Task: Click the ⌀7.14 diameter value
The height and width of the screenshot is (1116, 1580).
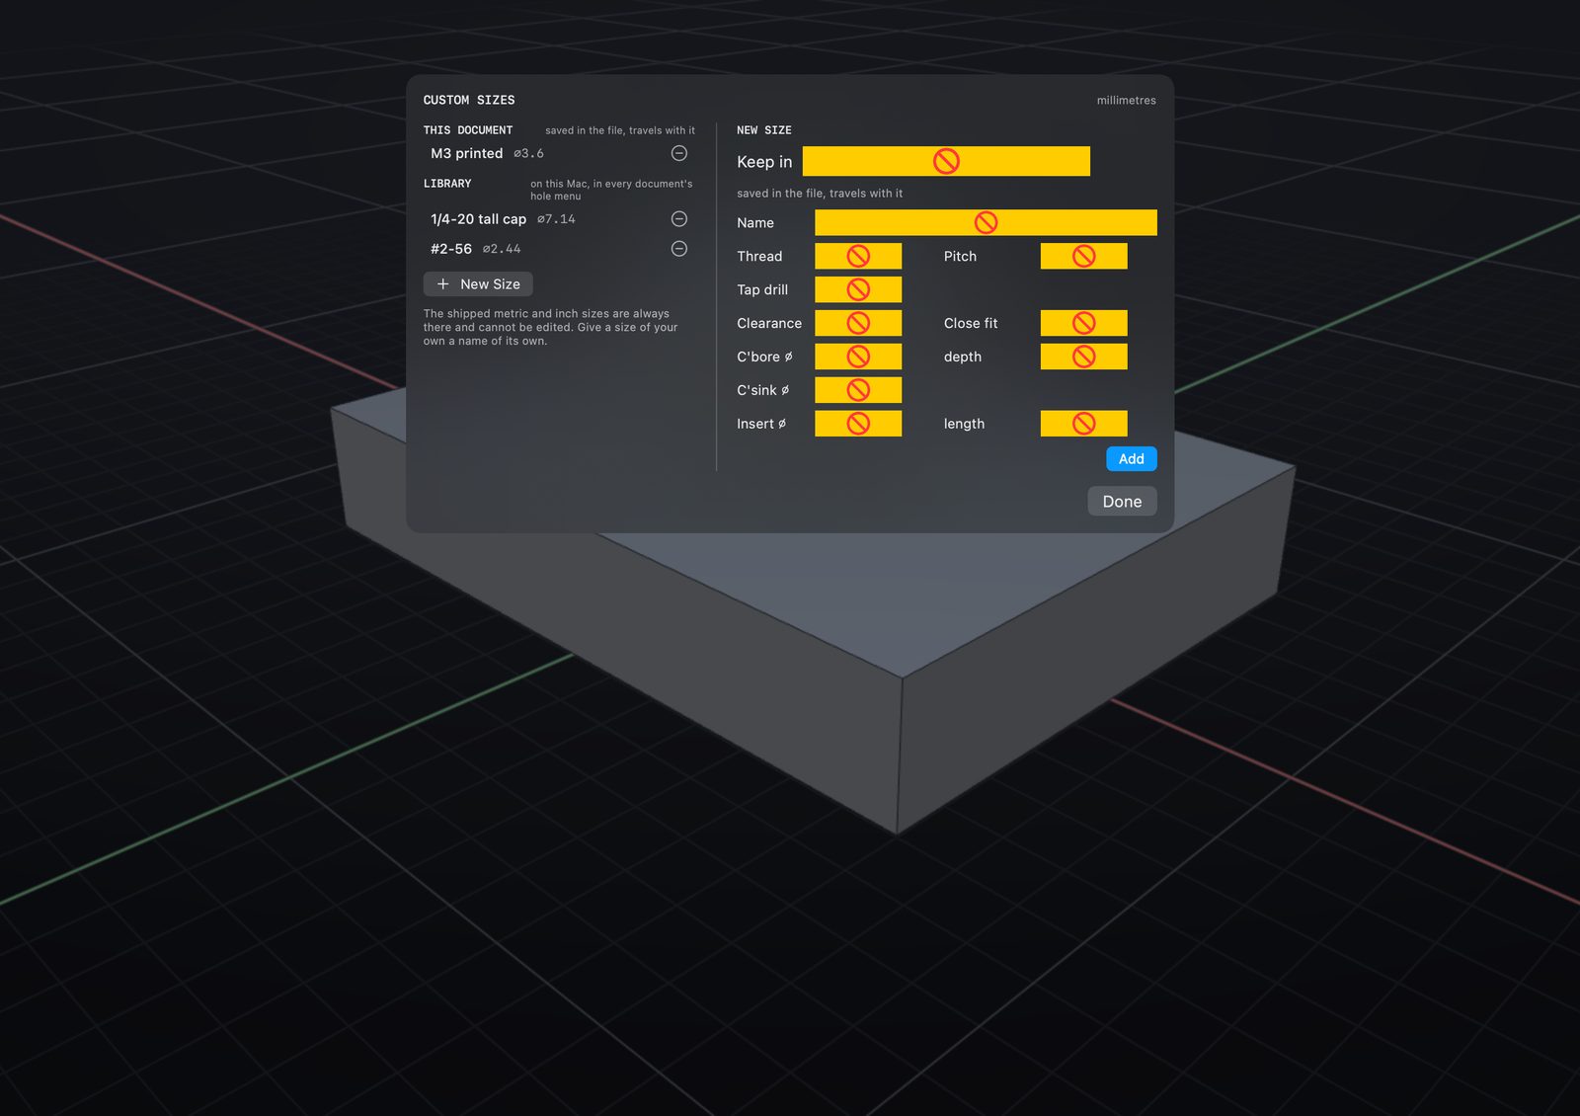Action: (x=556, y=219)
